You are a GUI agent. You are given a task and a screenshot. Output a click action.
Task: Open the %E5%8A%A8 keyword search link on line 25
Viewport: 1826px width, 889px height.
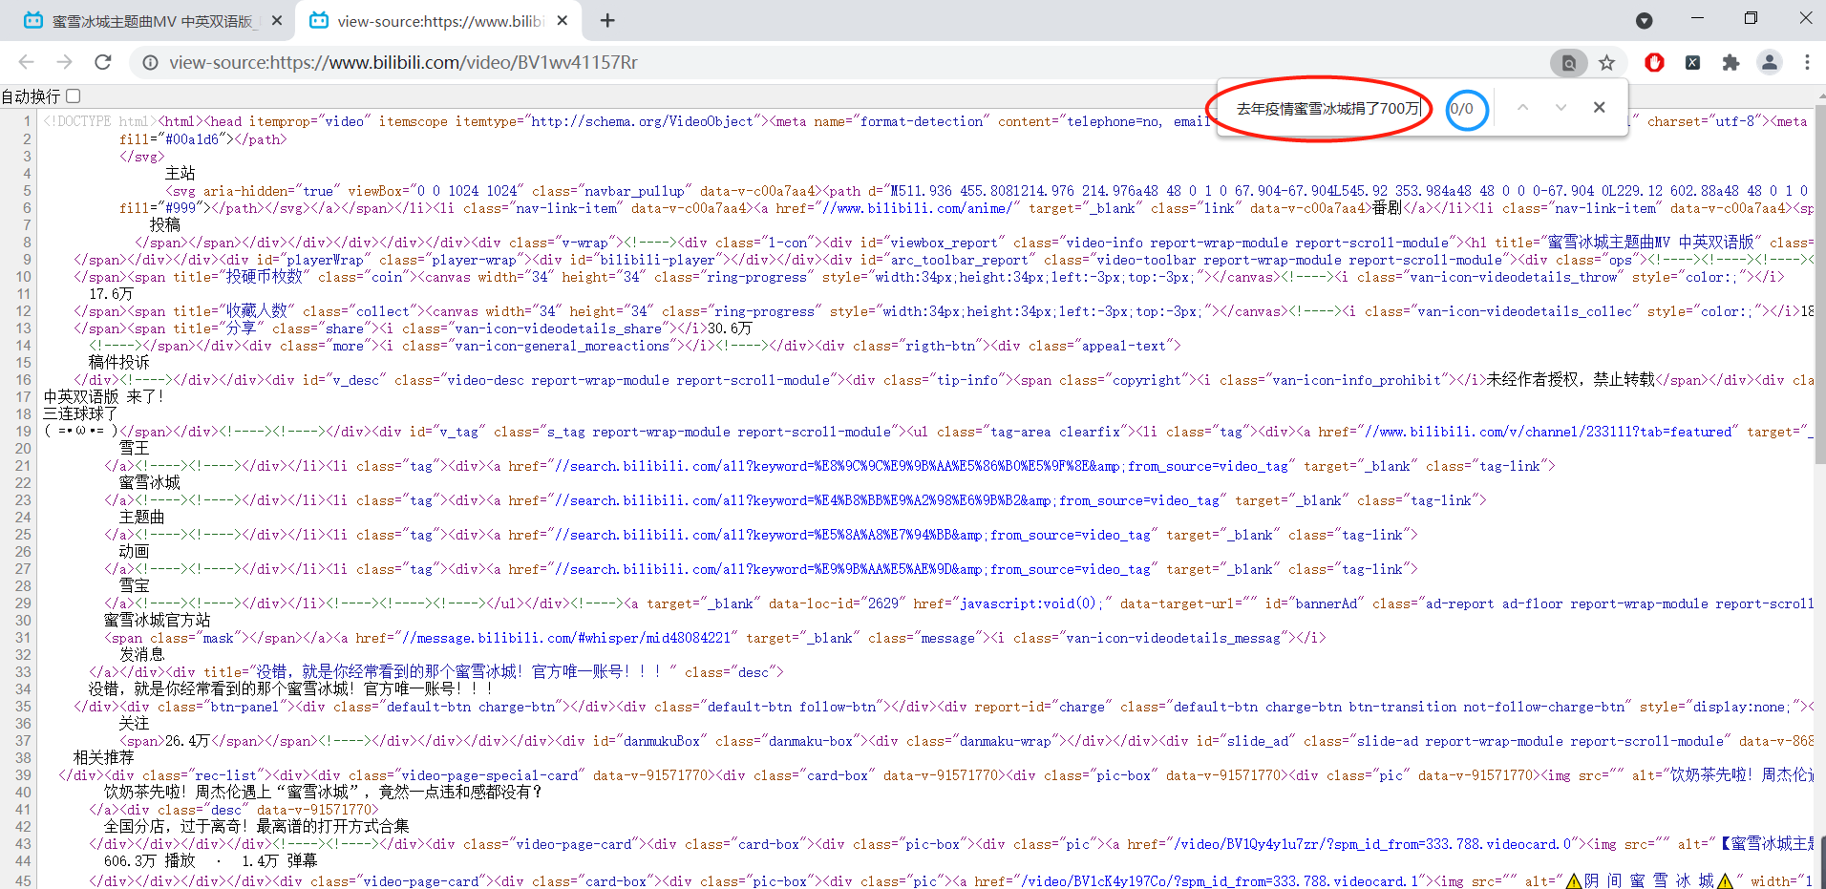[853, 535]
